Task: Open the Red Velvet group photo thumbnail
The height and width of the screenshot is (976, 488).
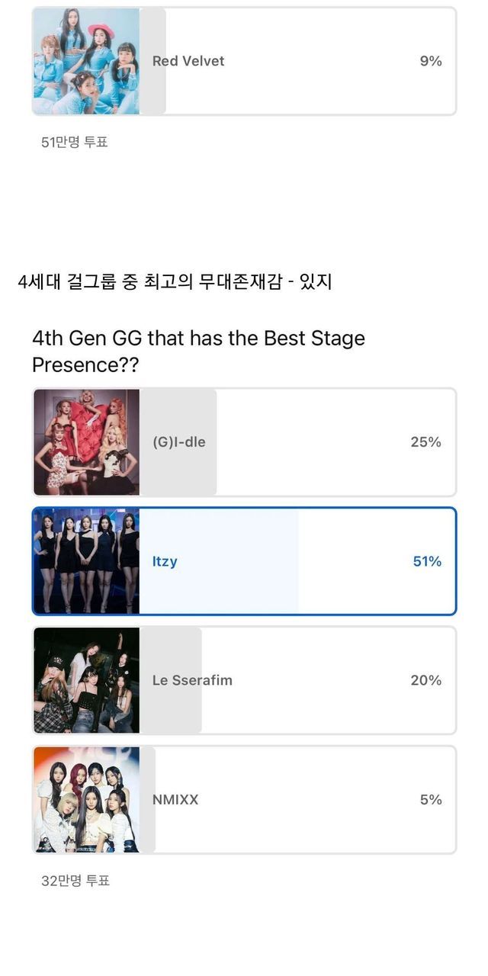Action: [x=87, y=61]
